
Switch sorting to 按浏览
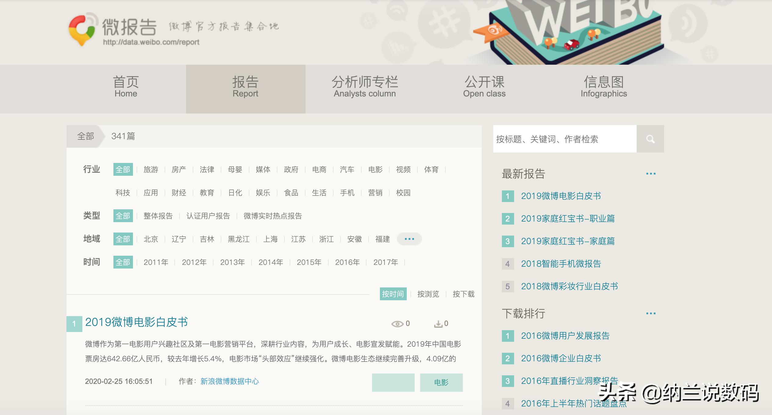(x=428, y=294)
